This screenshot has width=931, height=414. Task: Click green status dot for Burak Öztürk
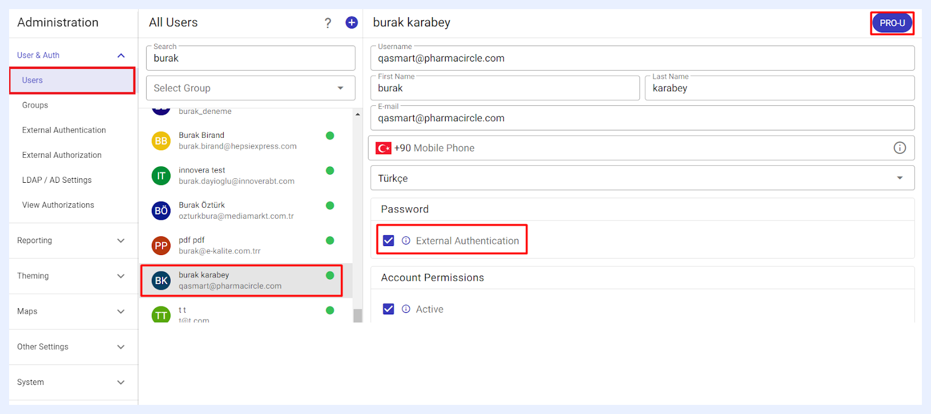pyautogui.click(x=330, y=206)
